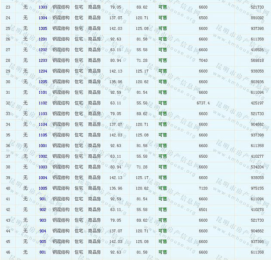Click unit 1102 link
The width and height of the screenshot is (271, 260).
43,103
